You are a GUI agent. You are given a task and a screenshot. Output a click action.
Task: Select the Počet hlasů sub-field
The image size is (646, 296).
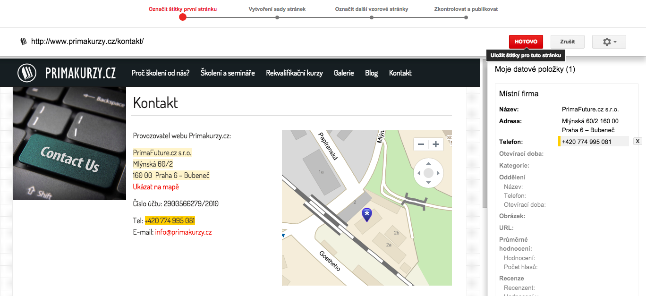tap(520, 267)
